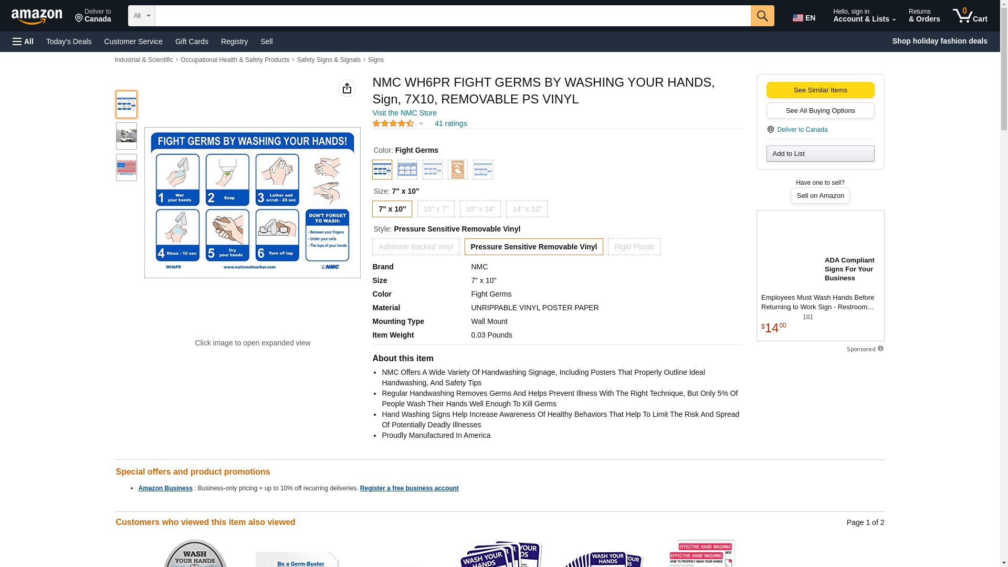
Task: Choose the Rigid Plastic style
Action: point(634,247)
